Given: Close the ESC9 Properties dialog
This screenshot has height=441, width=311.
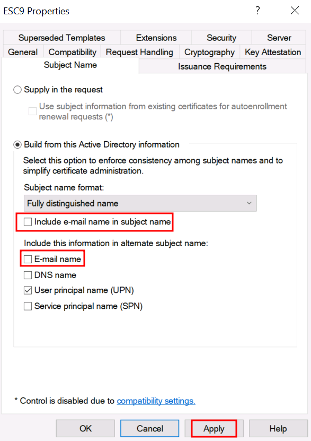Looking at the screenshot, I should coord(295,11).
